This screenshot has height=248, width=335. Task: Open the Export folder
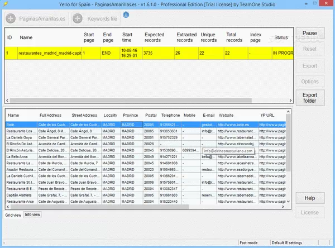coord(309,98)
